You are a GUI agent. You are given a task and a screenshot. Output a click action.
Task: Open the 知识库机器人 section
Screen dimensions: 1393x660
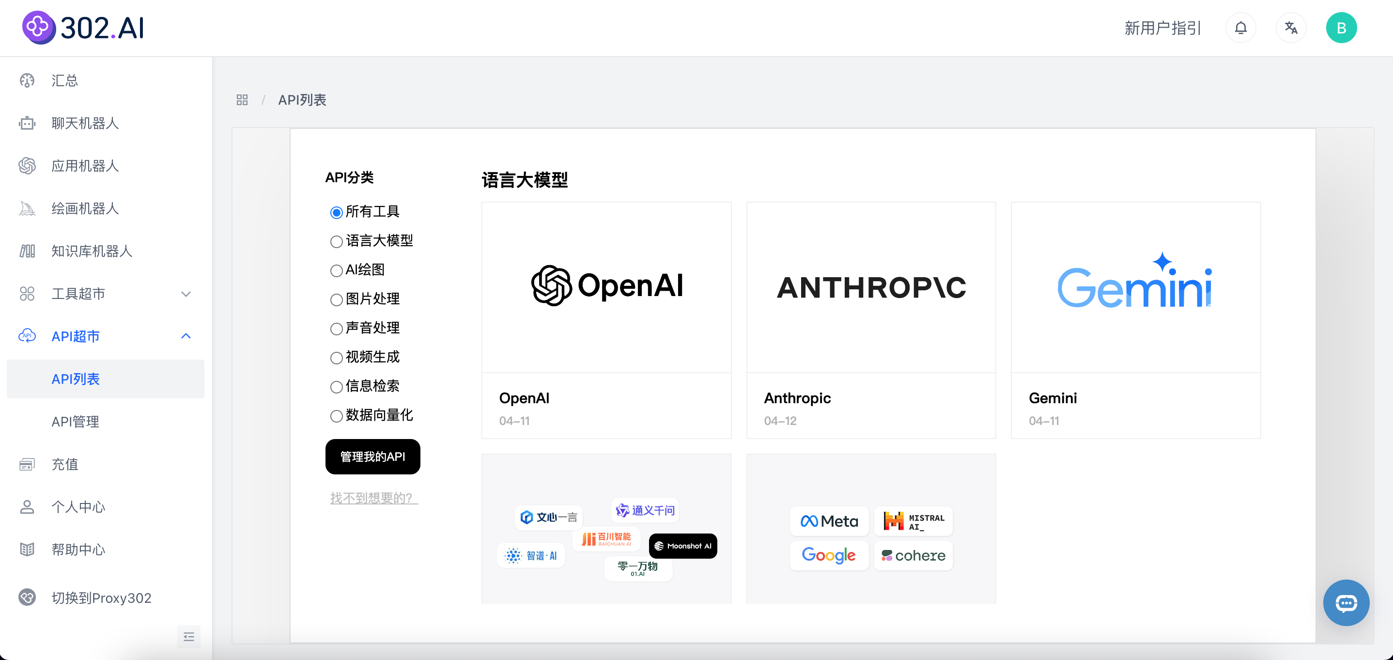click(92, 251)
